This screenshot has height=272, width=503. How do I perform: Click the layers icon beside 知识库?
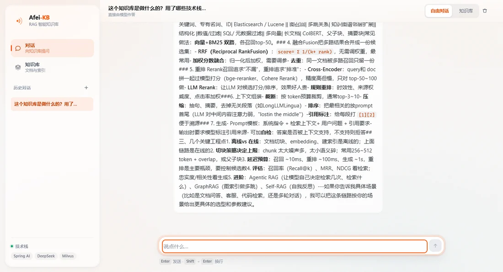click(x=18, y=67)
